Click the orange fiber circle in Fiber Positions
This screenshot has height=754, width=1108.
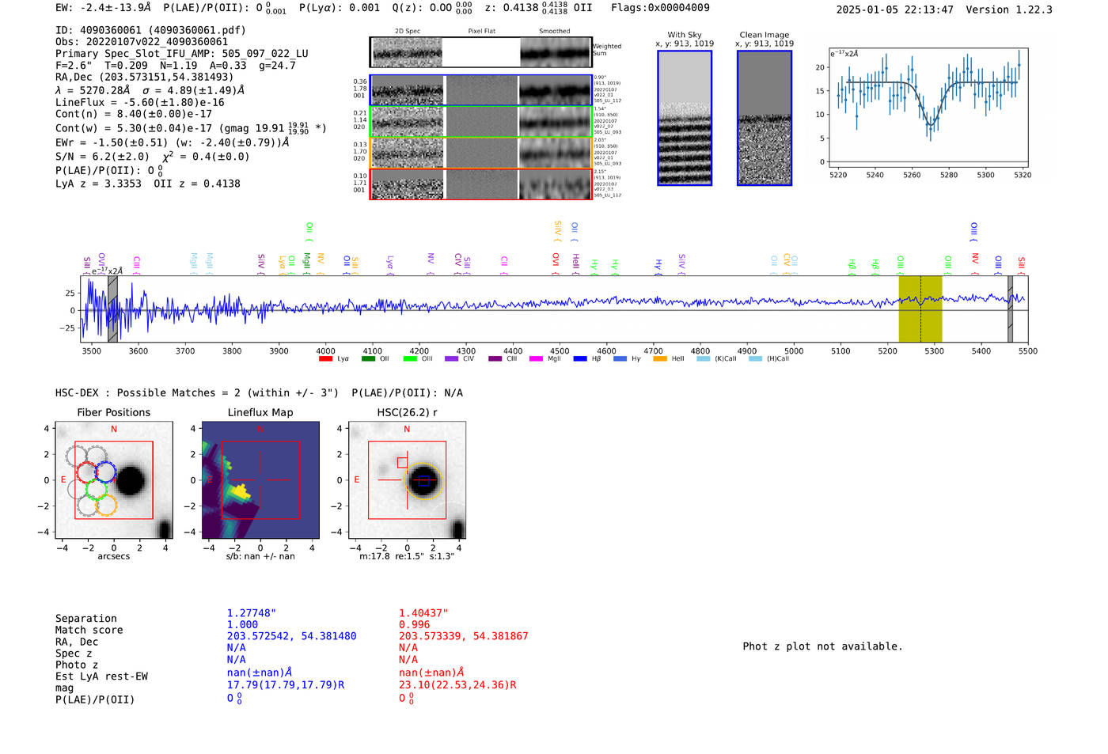[106, 505]
